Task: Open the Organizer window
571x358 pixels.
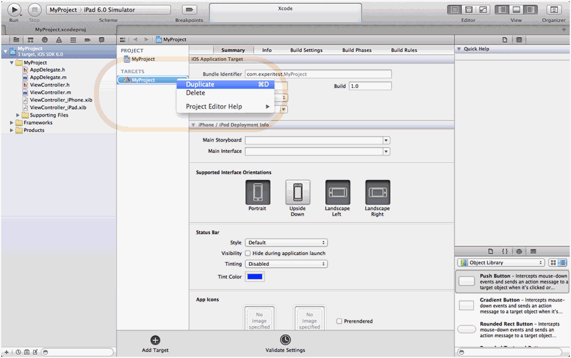Action: point(553,10)
